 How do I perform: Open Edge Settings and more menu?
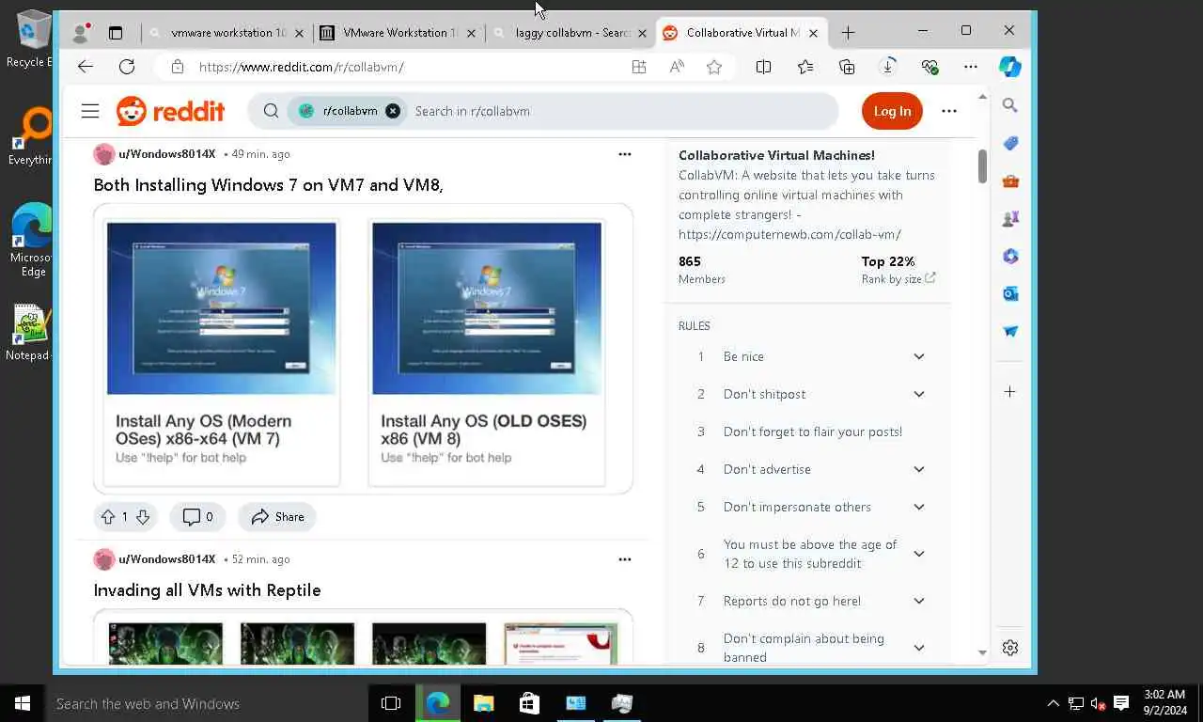click(971, 67)
